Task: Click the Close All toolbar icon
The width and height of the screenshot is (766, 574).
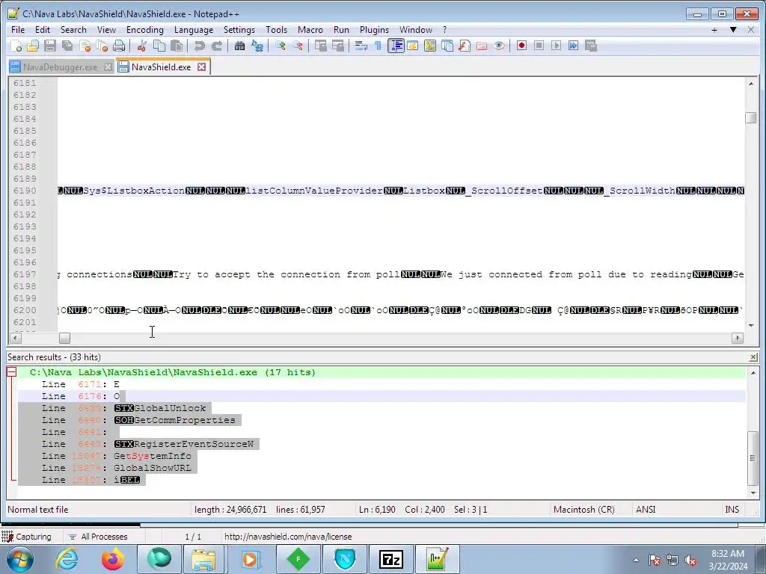Action: (102, 46)
